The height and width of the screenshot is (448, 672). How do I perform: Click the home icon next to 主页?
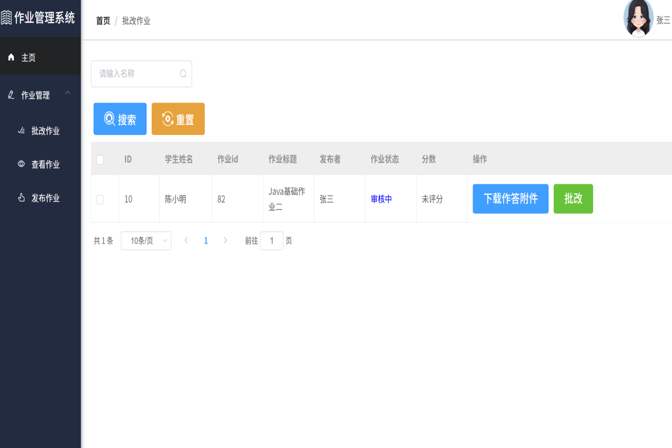[11, 58]
